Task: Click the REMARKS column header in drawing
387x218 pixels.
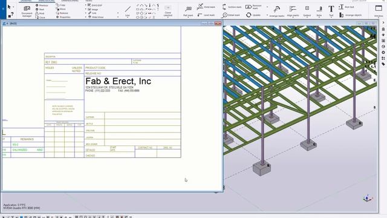Action: (27, 139)
